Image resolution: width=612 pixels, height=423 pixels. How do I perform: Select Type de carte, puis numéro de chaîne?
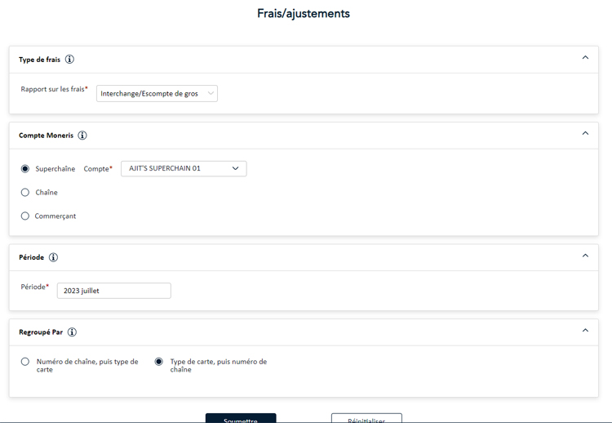click(x=159, y=362)
